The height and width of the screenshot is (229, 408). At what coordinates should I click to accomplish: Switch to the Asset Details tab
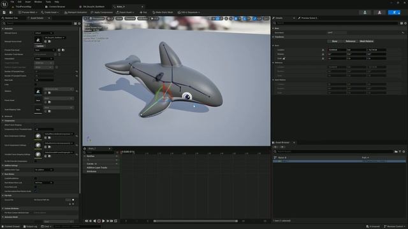pos(37,18)
